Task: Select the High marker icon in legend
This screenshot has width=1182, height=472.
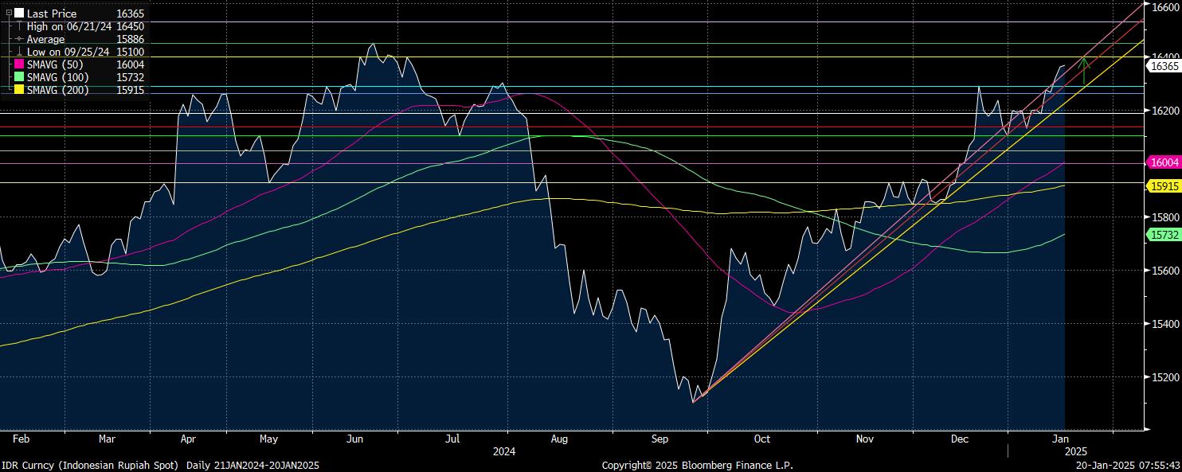Action: (x=18, y=26)
